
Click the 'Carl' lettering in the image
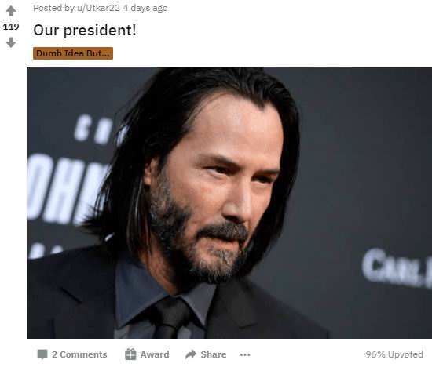[x=397, y=268]
